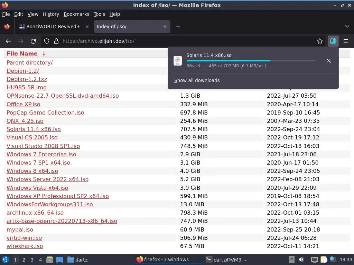This screenshot has height=265, width=354.
Task: Click the network monitor tray icon
Action: point(314,259)
